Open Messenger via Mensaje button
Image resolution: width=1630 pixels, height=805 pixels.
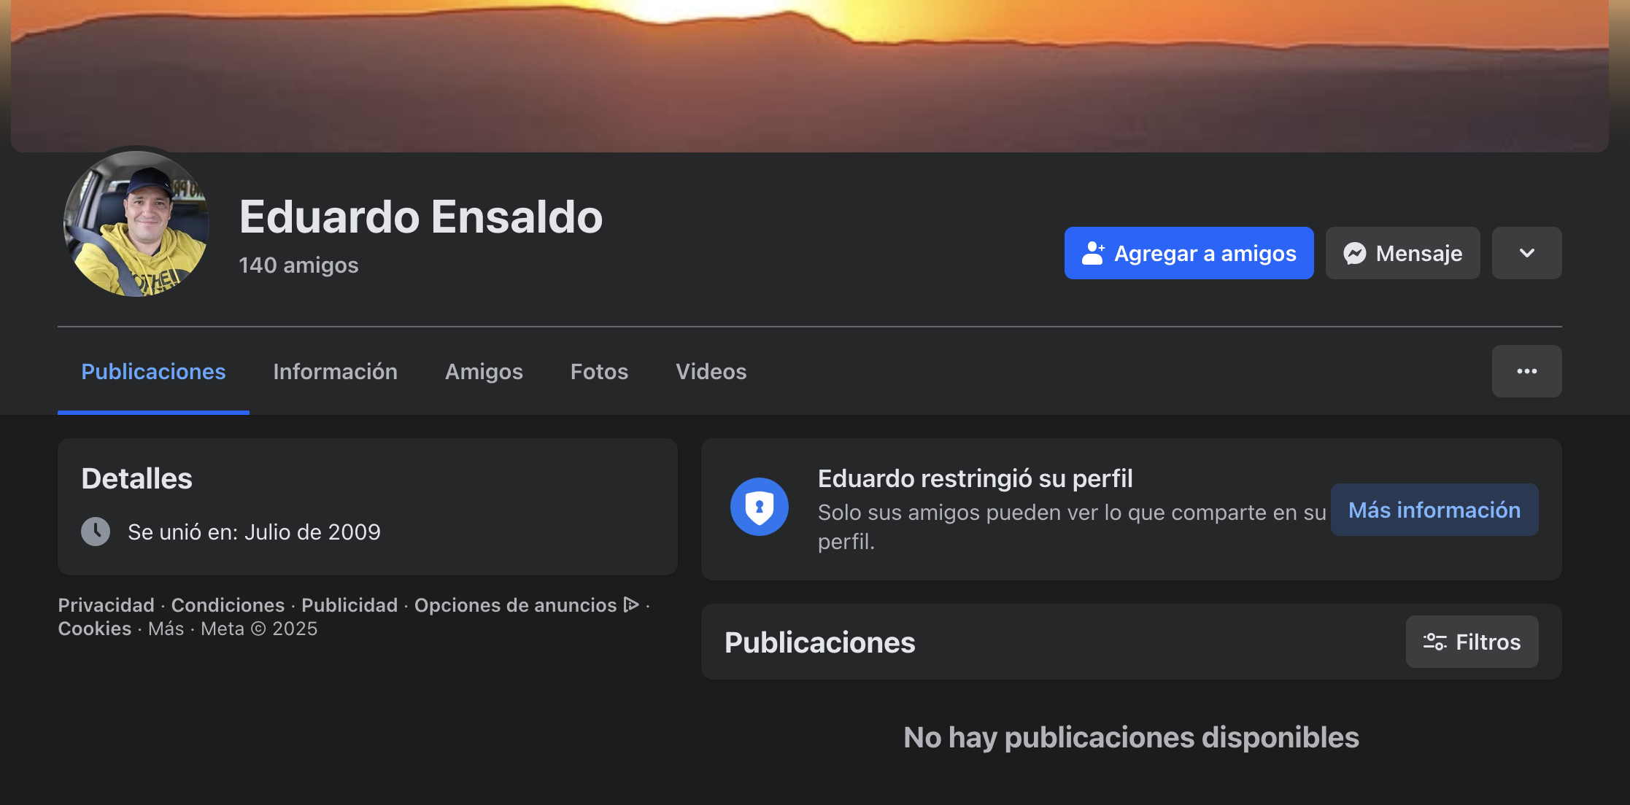click(1402, 253)
